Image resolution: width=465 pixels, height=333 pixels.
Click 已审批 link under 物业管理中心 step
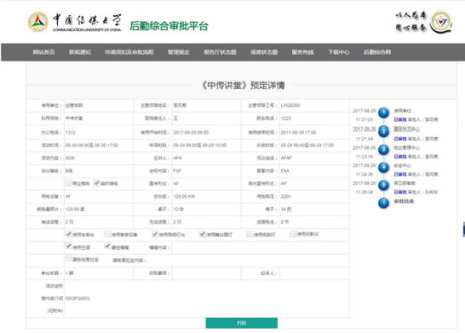pyautogui.click(x=400, y=156)
